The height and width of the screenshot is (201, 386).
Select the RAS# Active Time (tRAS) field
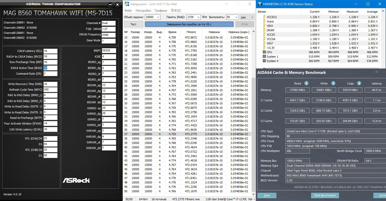pyautogui.click(x=50, y=68)
